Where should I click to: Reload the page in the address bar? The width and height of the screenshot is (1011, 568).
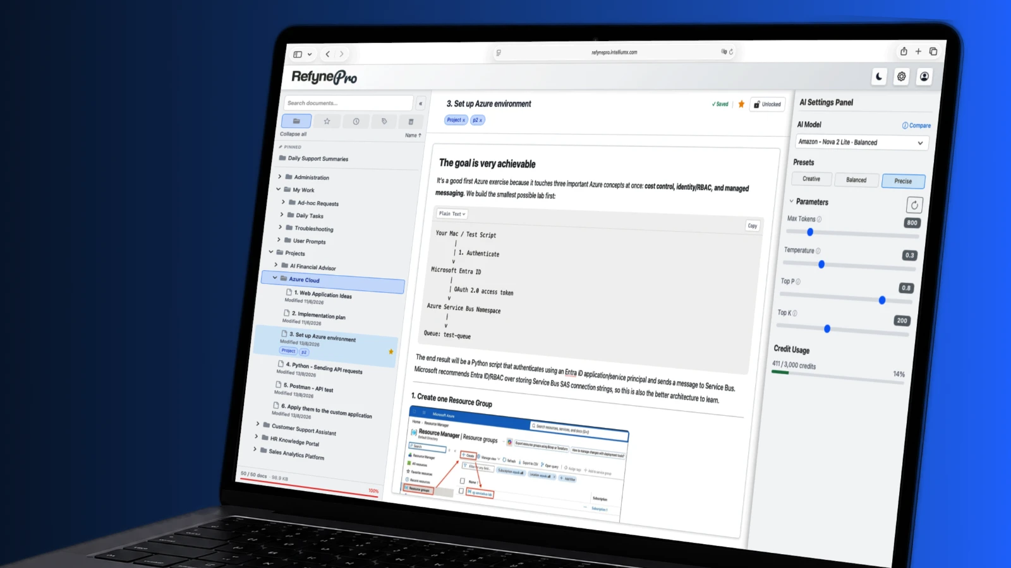pyautogui.click(x=731, y=52)
